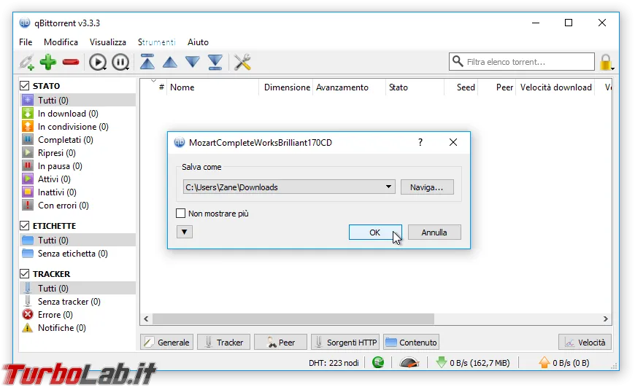Click the add torrent link icon
The width and height of the screenshot is (635, 387).
pos(27,62)
